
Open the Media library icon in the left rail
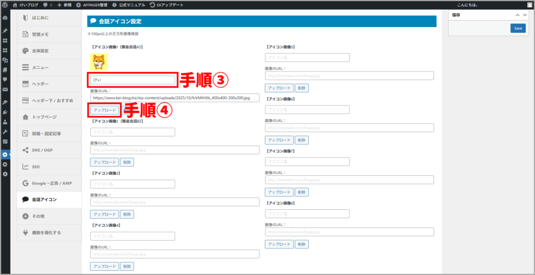click(x=5, y=60)
